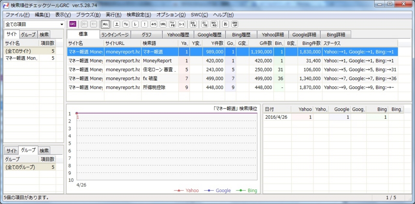Click the rank 1 data point on graph
Image resolution: width=415 pixels, height=204 pixels.
[77, 113]
